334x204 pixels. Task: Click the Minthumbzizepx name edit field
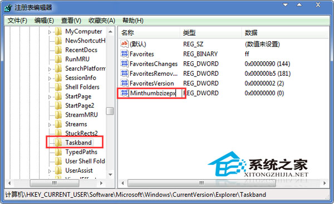(155, 93)
